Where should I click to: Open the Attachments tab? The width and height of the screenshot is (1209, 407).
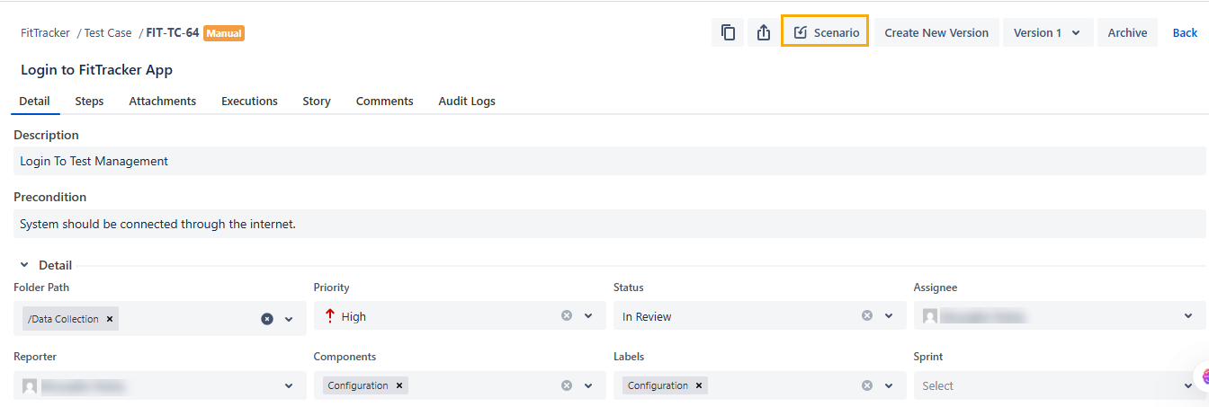pyautogui.click(x=162, y=101)
